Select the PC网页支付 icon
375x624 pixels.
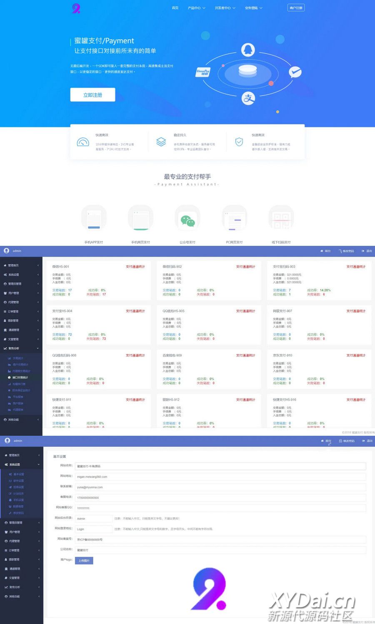235,219
